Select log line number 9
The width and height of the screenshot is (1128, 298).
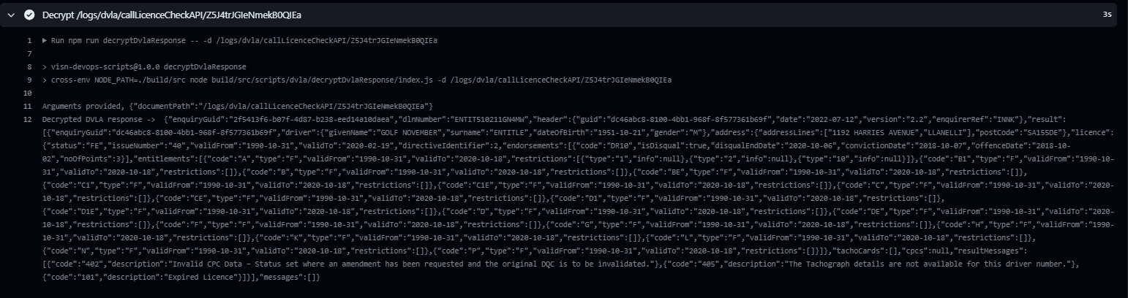point(29,80)
